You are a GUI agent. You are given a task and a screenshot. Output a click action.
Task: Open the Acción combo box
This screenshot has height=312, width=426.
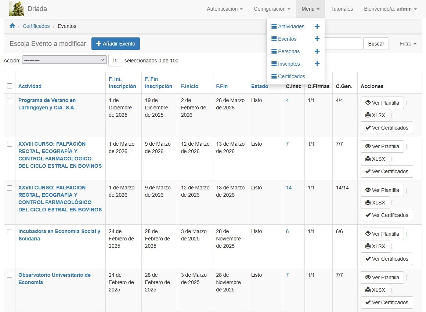(65, 59)
